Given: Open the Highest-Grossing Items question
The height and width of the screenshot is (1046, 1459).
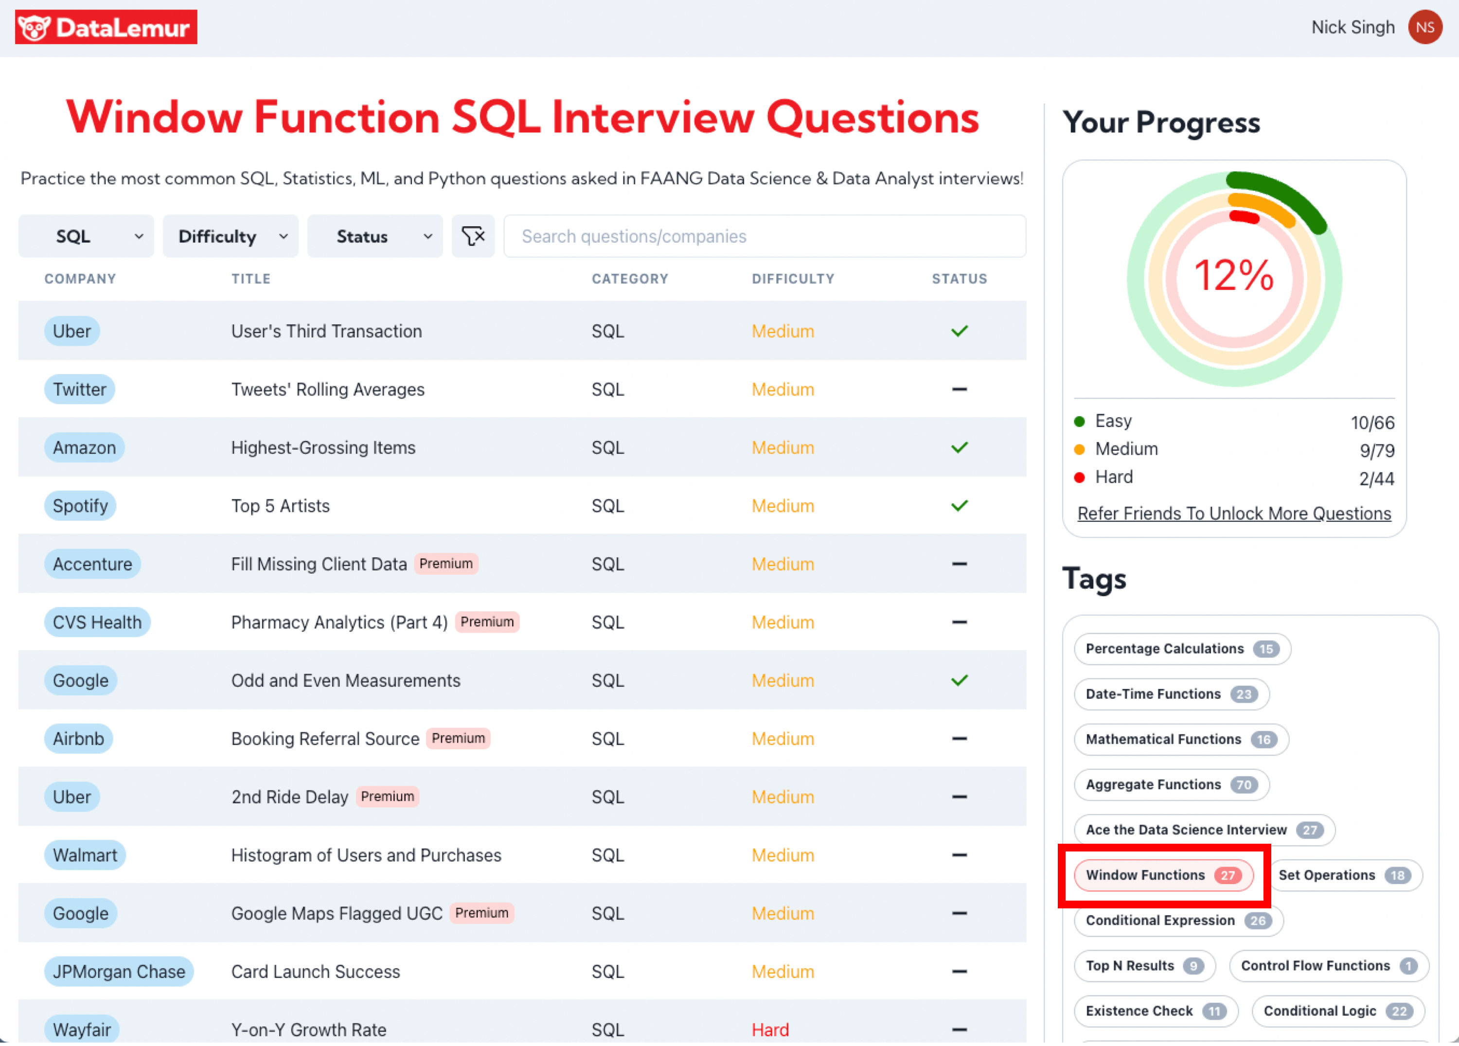Looking at the screenshot, I should (323, 448).
